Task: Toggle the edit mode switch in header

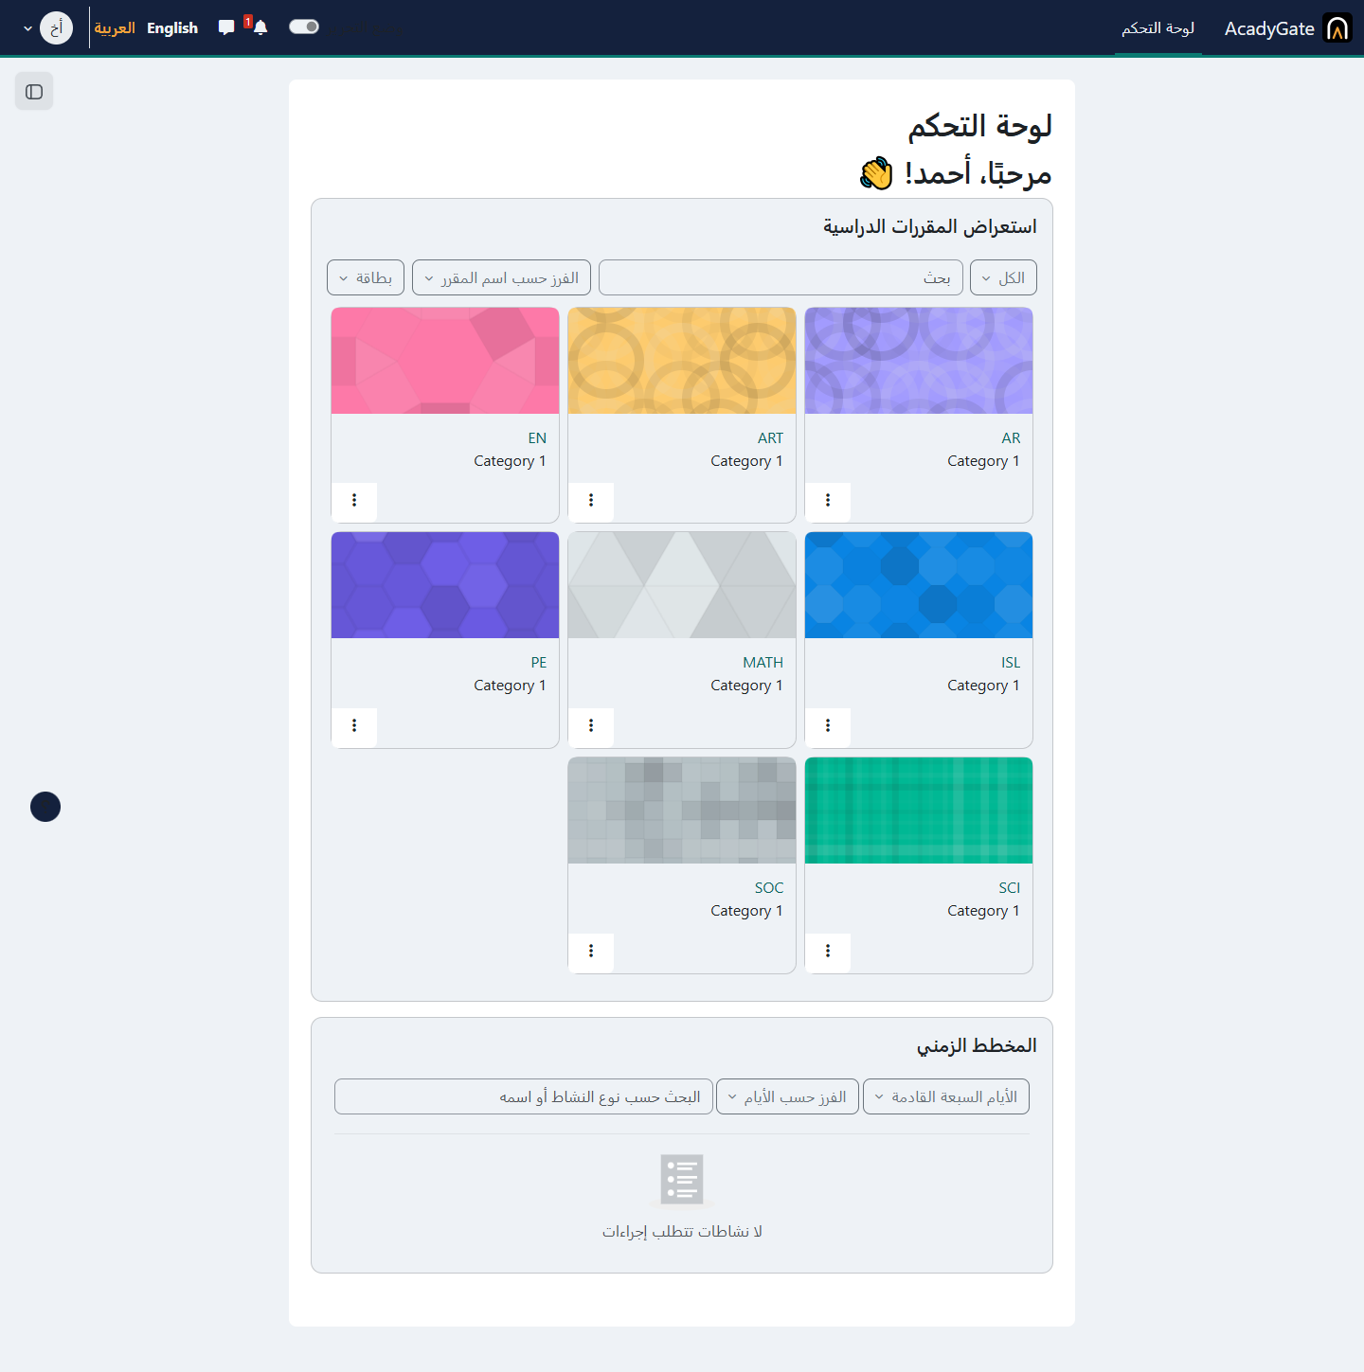Action: click(304, 27)
